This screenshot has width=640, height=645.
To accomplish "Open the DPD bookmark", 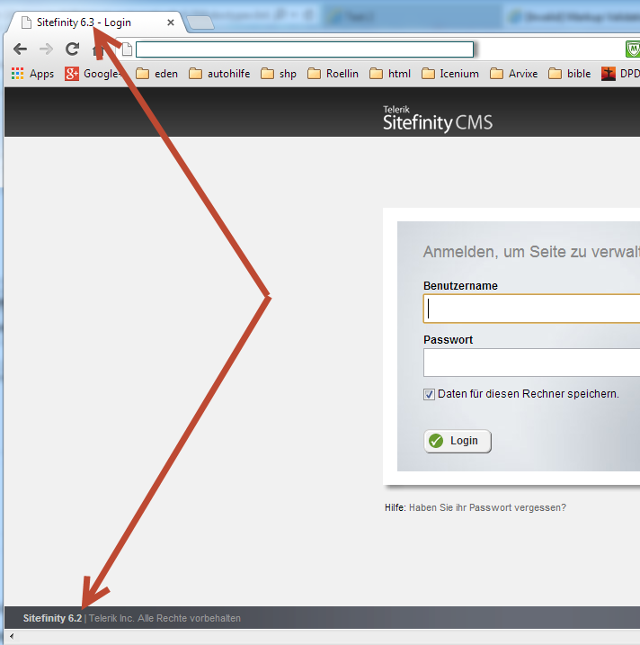I will (x=620, y=74).
